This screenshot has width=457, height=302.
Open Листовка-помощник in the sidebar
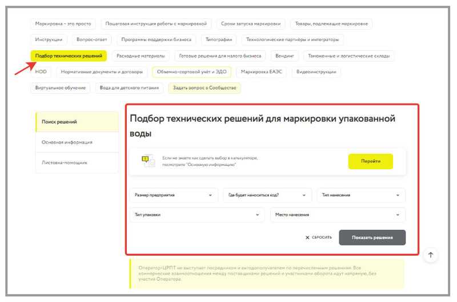pos(77,162)
